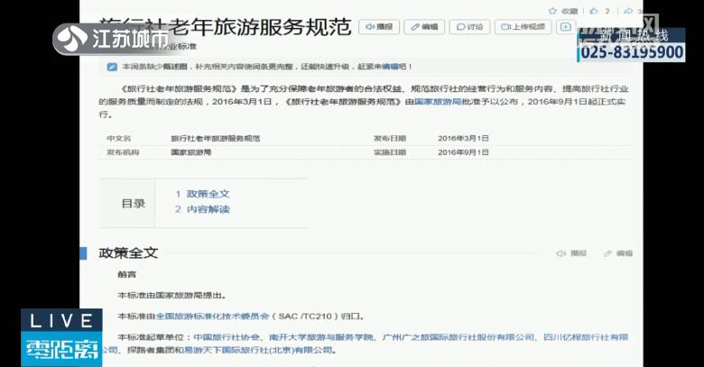Click the 编辑 pencil button under the title
704x367 pixels.
coord(423,27)
